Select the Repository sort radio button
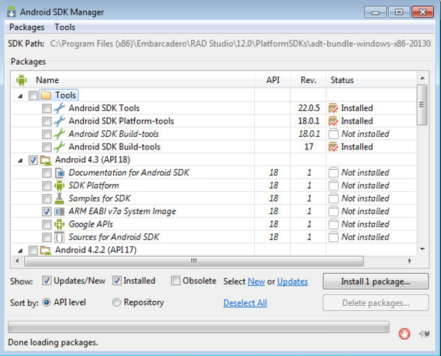441x356 pixels. coord(117,302)
